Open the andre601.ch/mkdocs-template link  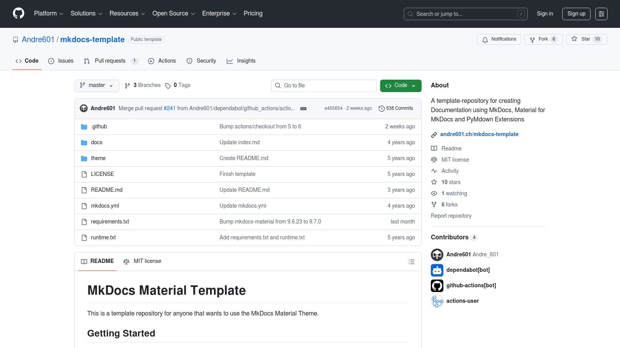point(479,134)
